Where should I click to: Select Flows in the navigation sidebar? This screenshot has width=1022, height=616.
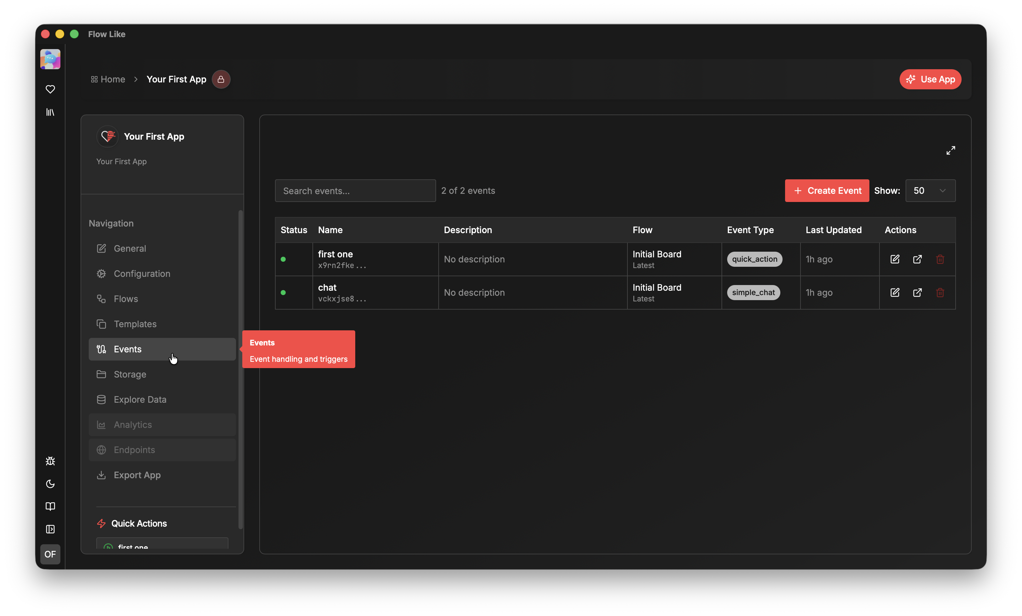pyautogui.click(x=126, y=299)
